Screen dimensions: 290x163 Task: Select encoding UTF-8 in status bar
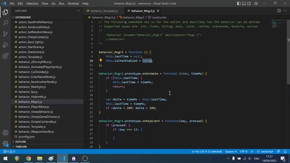point(244,151)
